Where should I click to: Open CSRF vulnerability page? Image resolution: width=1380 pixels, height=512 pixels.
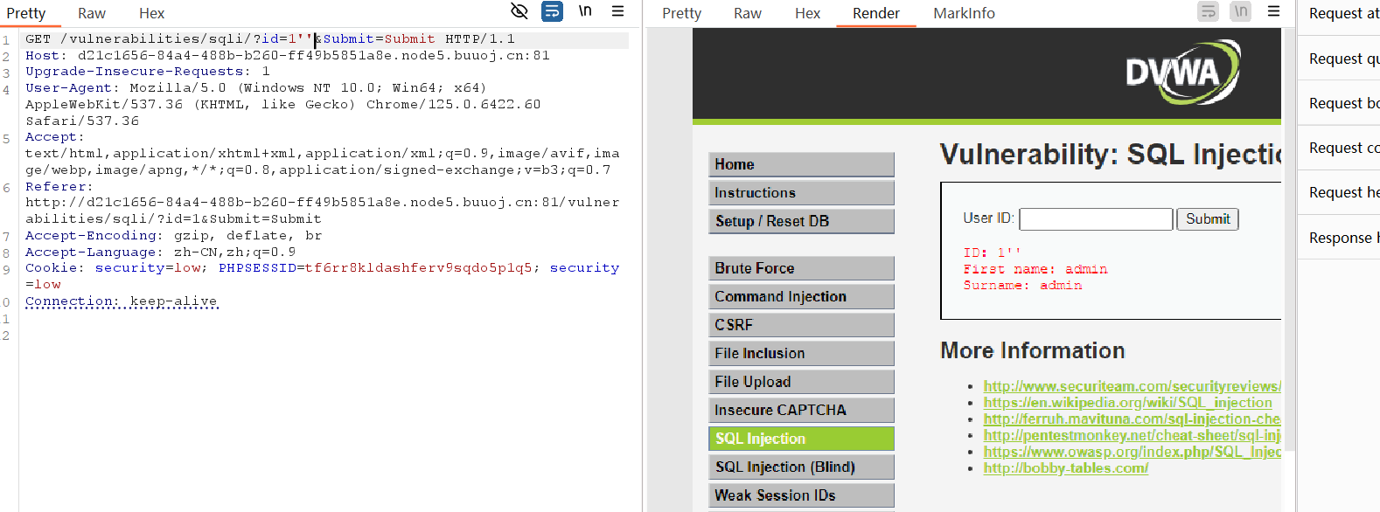pos(801,325)
